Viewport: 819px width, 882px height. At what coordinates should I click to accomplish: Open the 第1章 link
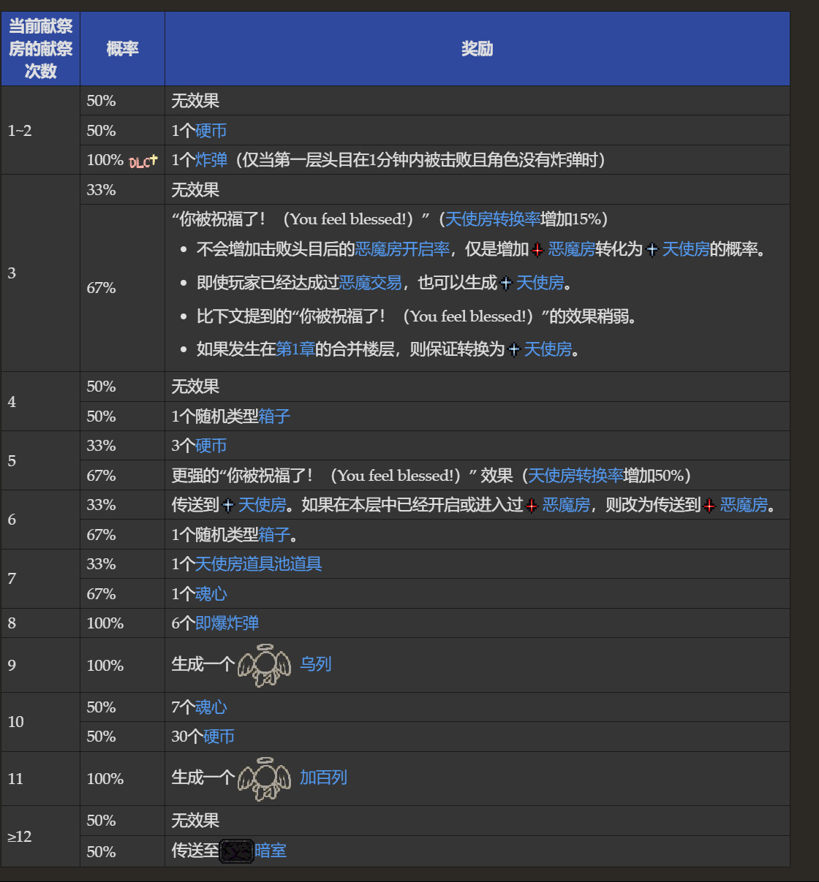[x=295, y=349]
